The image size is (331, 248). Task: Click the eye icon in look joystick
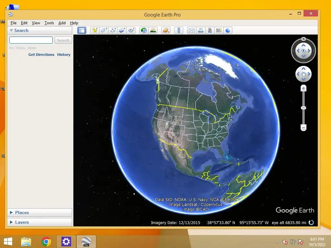(x=303, y=51)
